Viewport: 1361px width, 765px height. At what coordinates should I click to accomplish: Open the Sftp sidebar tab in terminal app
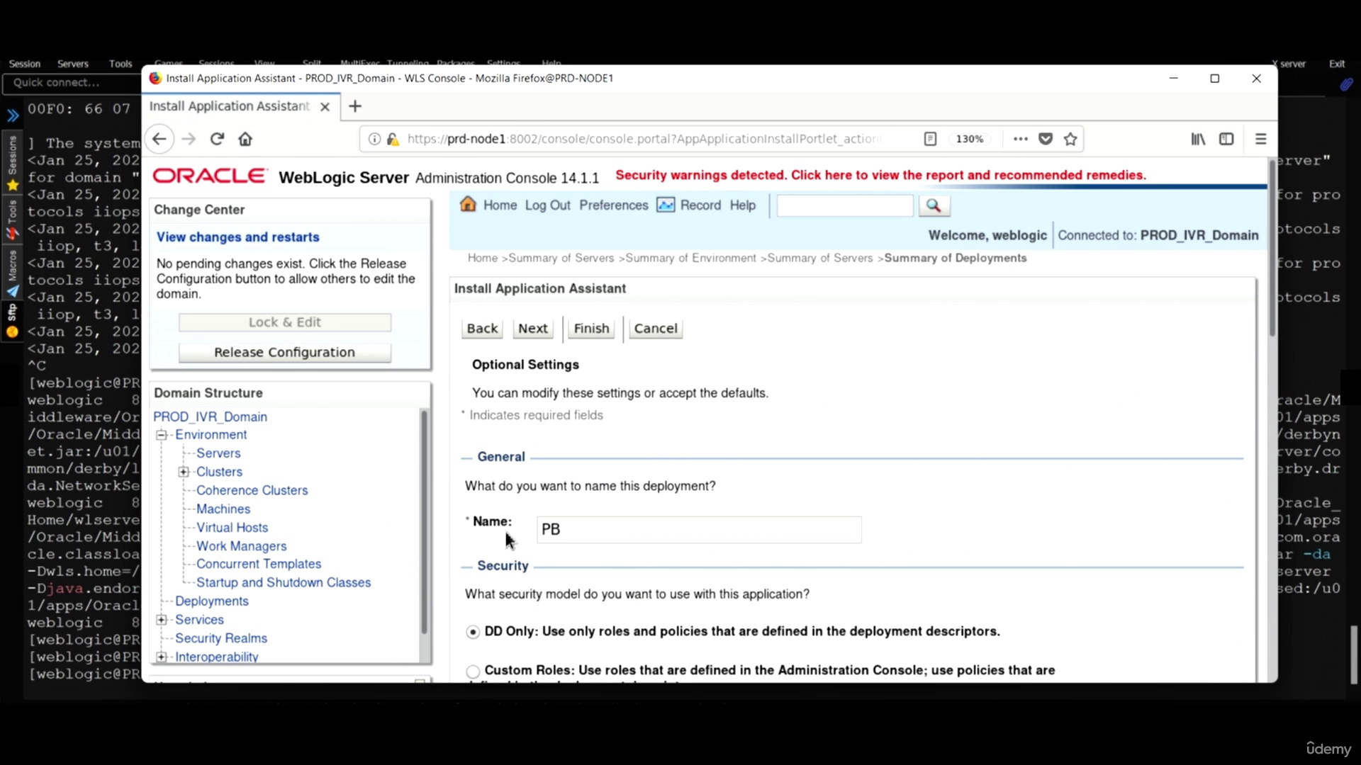(x=12, y=320)
